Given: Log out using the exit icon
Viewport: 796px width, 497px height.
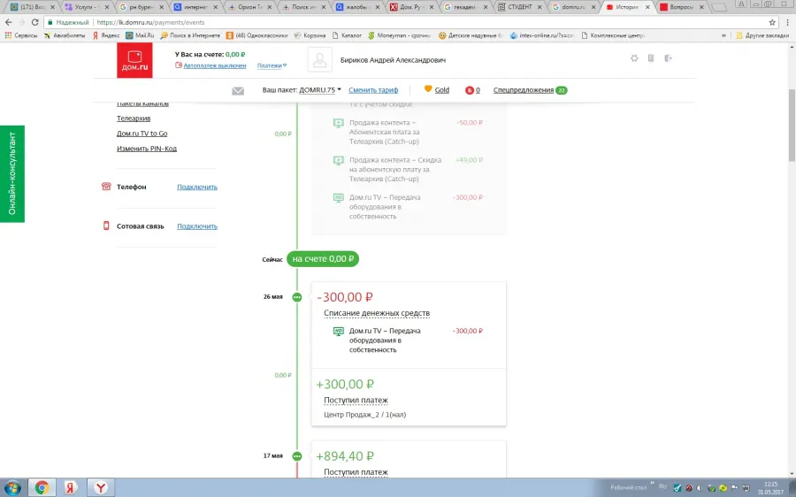Looking at the screenshot, I should [x=668, y=58].
